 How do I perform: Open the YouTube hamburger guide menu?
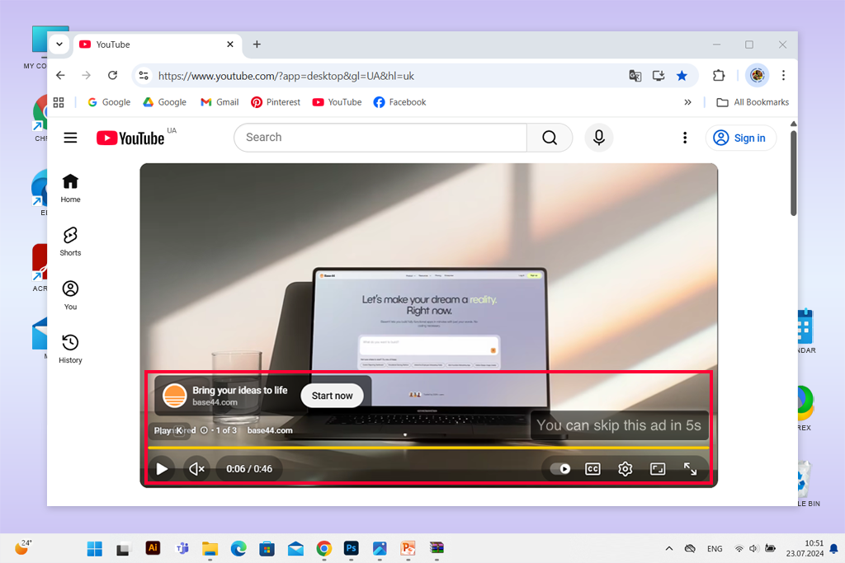pos(71,138)
